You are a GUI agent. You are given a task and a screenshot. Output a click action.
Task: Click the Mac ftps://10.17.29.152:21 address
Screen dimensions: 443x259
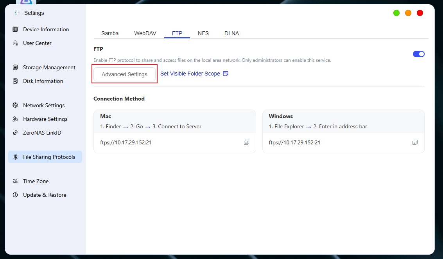126,142
